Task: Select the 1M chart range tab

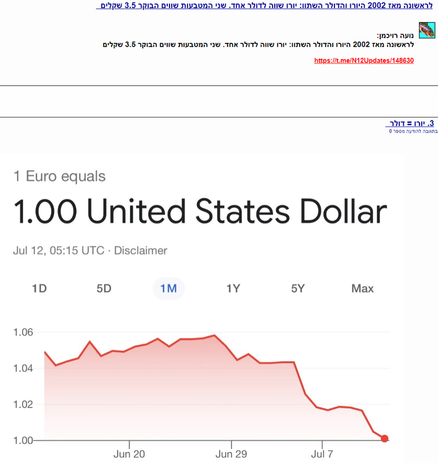Action: point(168,288)
